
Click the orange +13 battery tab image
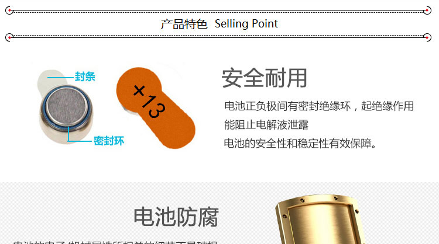(x=156, y=108)
